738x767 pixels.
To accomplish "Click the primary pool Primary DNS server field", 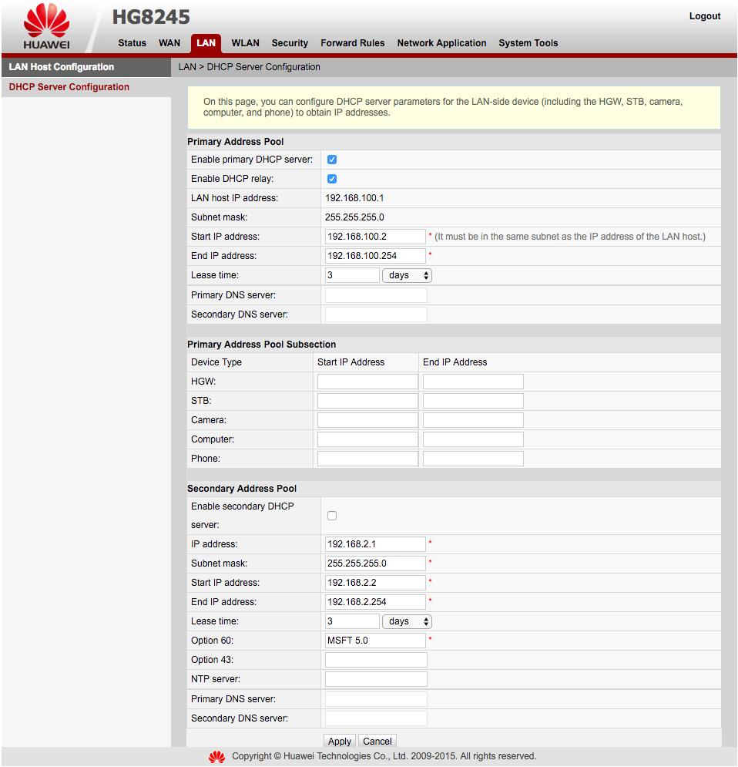I will coord(376,295).
